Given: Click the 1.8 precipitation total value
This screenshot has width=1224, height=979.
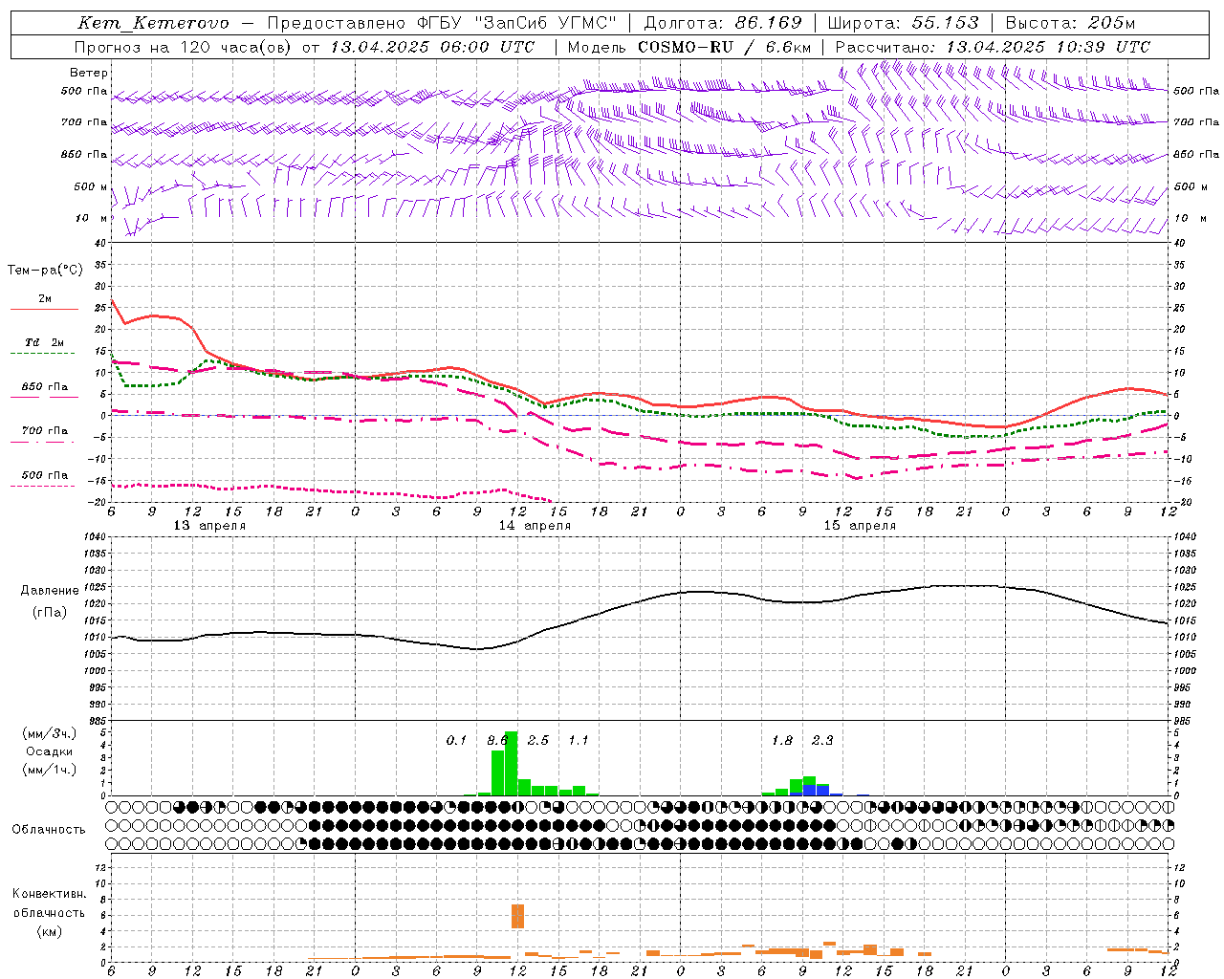Looking at the screenshot, I should [x=782, y=740].
